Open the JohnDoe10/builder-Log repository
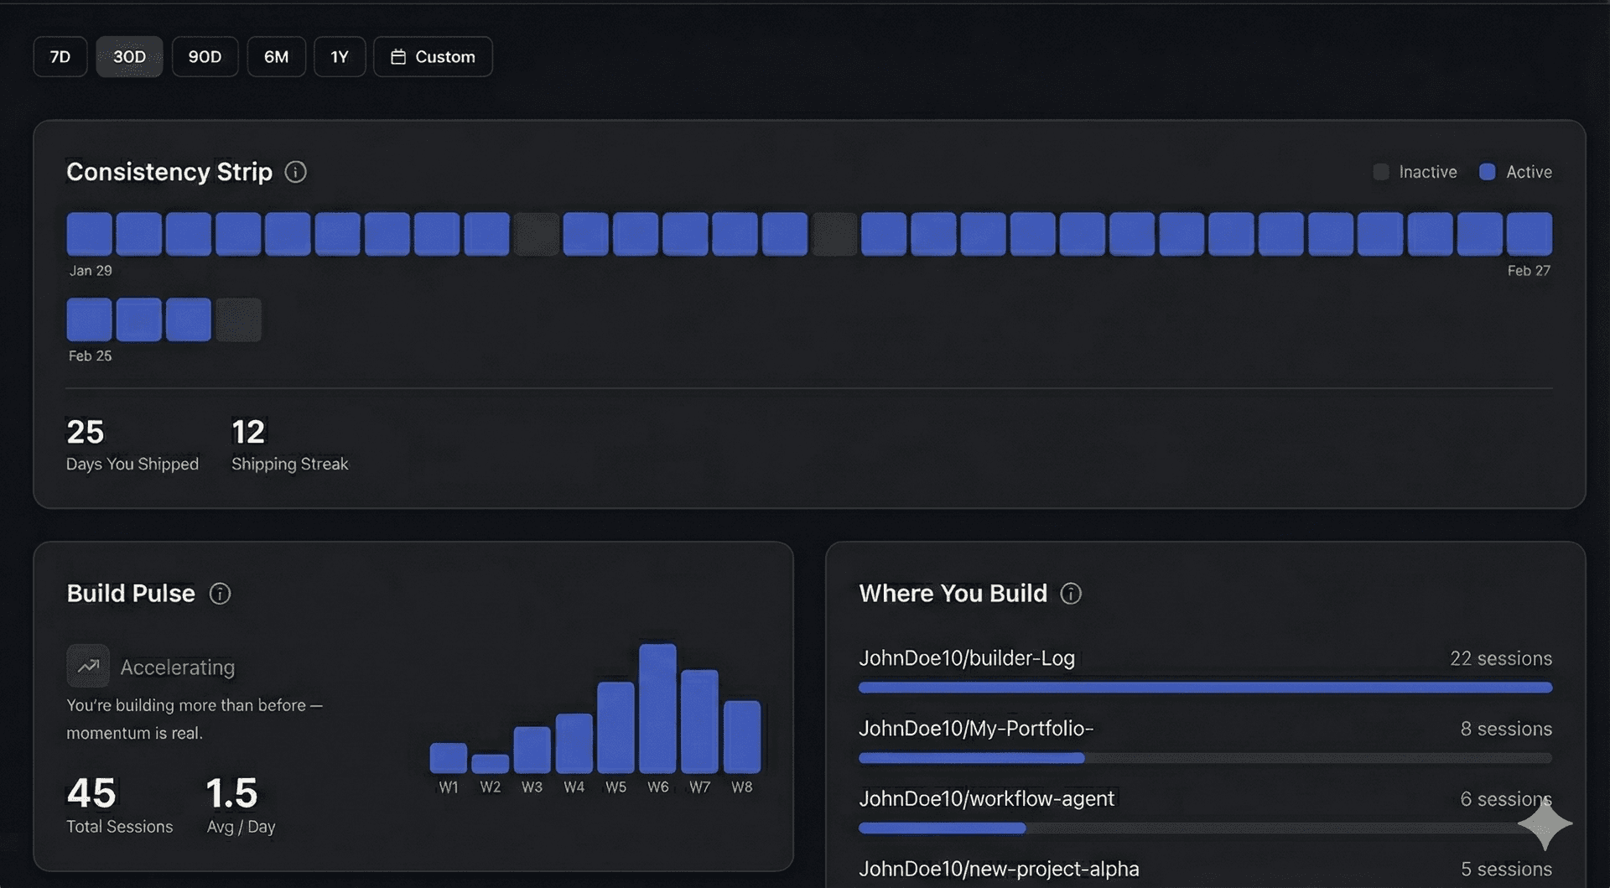The image size is (1610, 888). 966,658
